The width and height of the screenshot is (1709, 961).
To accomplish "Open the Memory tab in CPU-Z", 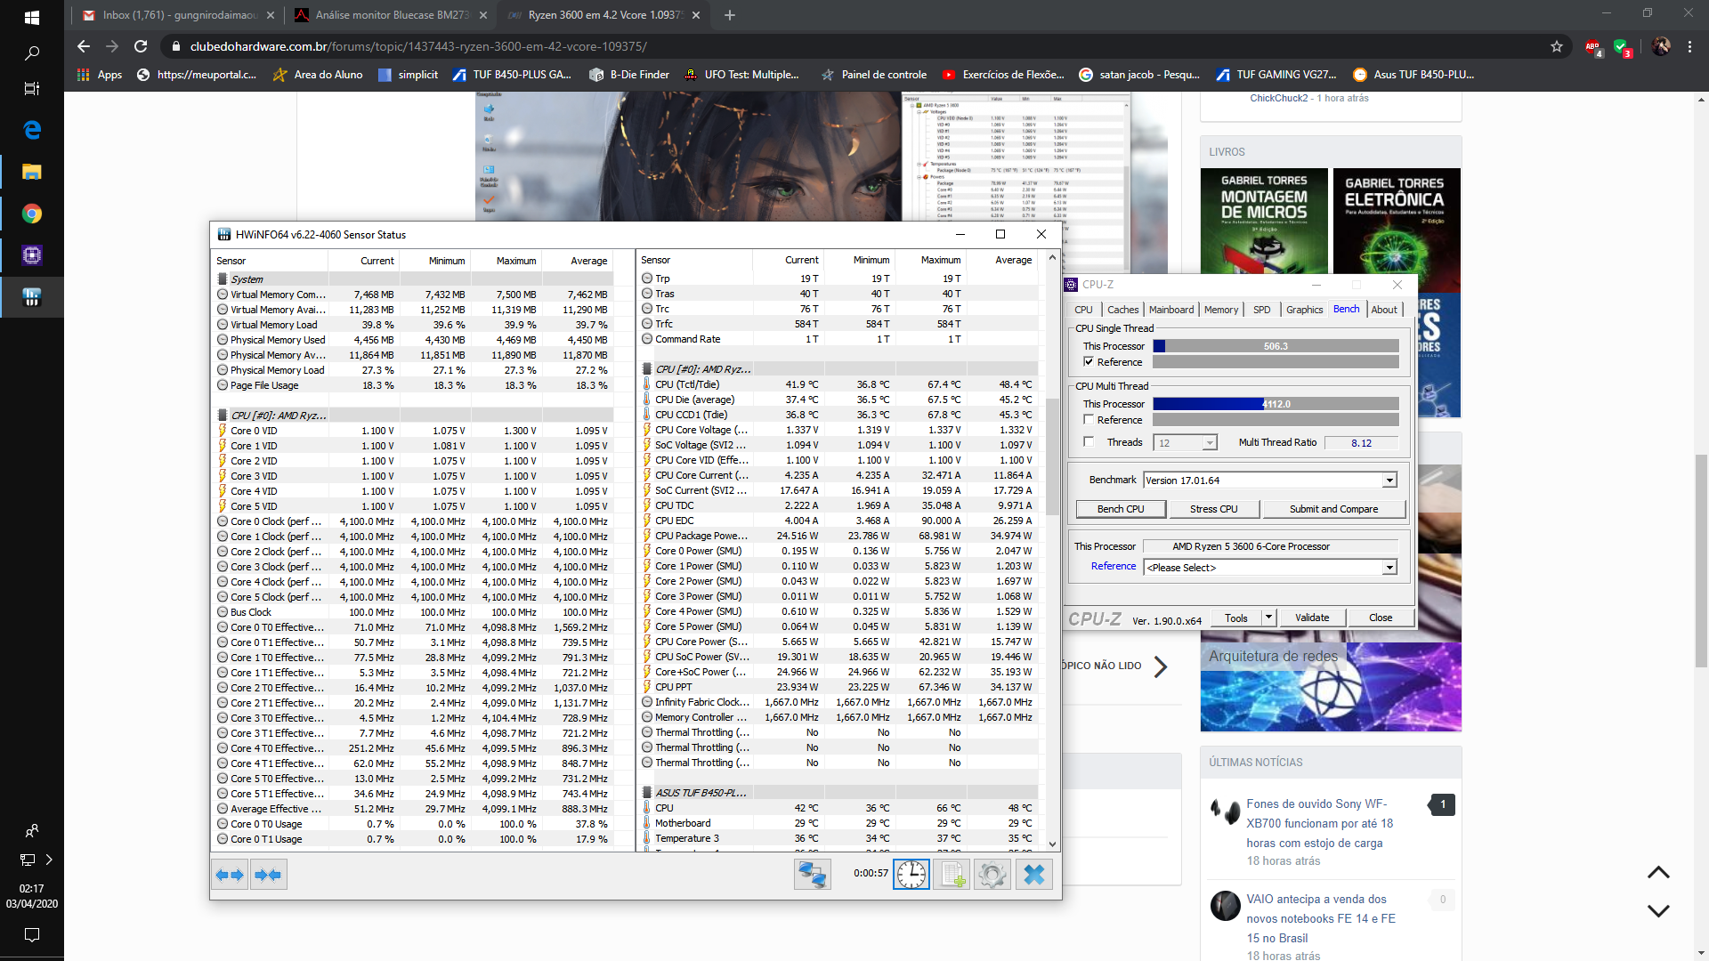I will coord(1221,310).
